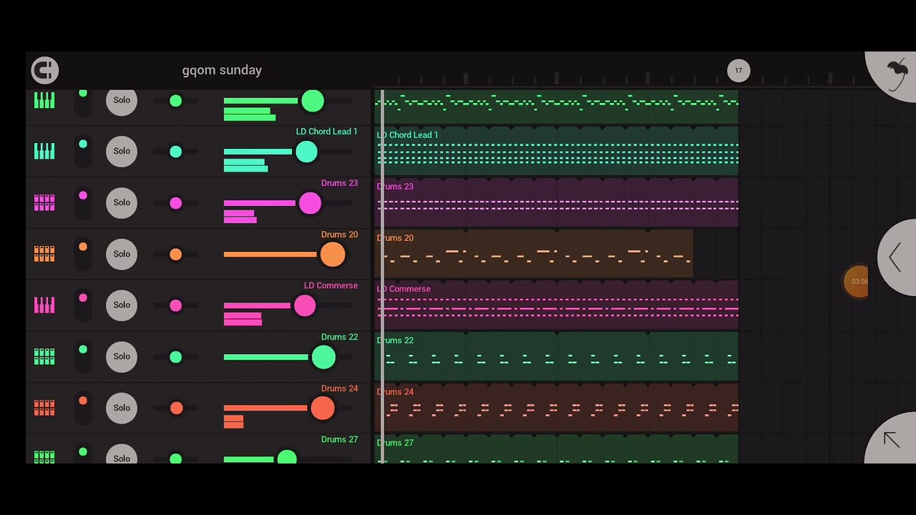Open the Drums 23 drum pad icon
This screenshot has width=916, height=515.
tap(44, 202)
